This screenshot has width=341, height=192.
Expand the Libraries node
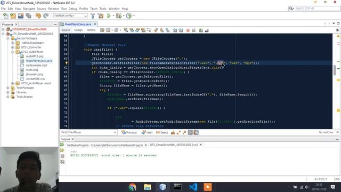coord(8,92)
